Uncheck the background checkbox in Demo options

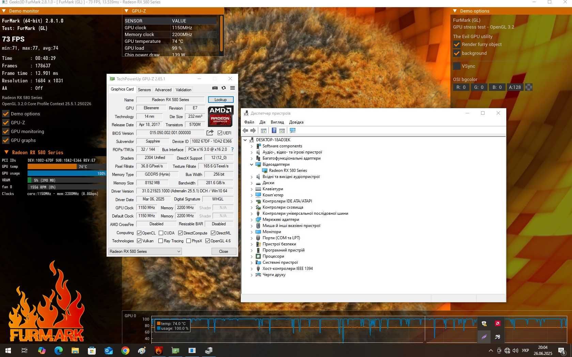[x=457, y=53]
